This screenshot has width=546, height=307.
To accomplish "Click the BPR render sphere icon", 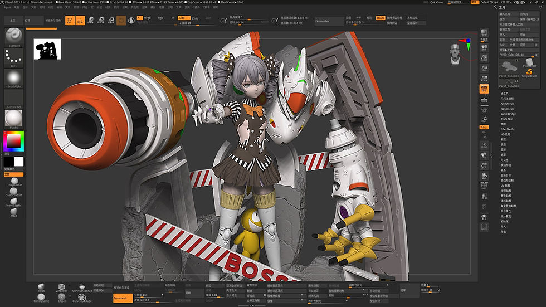I will tap(484, 33).
